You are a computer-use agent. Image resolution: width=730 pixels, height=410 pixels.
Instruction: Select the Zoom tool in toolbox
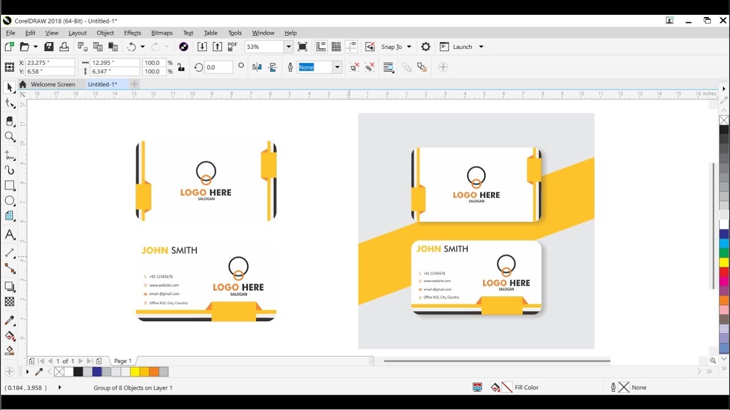coord(9,137)
